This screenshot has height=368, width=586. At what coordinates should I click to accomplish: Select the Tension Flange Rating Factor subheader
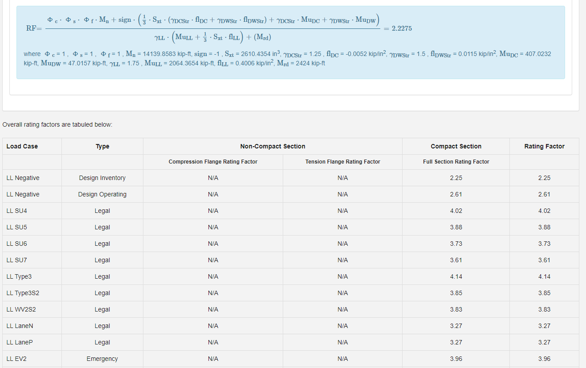pyautogui.click(x=342, y=162)
